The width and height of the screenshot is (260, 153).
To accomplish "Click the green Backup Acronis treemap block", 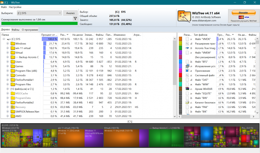I will pyautogui.click(x=166, y=138).
